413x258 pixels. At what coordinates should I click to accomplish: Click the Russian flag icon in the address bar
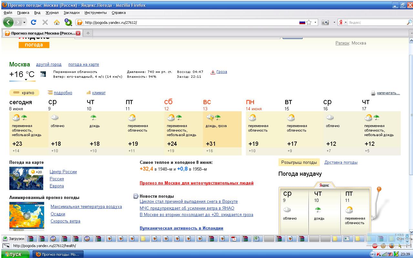[302, 23]
